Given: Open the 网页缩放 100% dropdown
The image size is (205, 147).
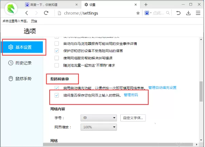Looking at the screenshot, I should pyautogui.click(x=99, y=127).
